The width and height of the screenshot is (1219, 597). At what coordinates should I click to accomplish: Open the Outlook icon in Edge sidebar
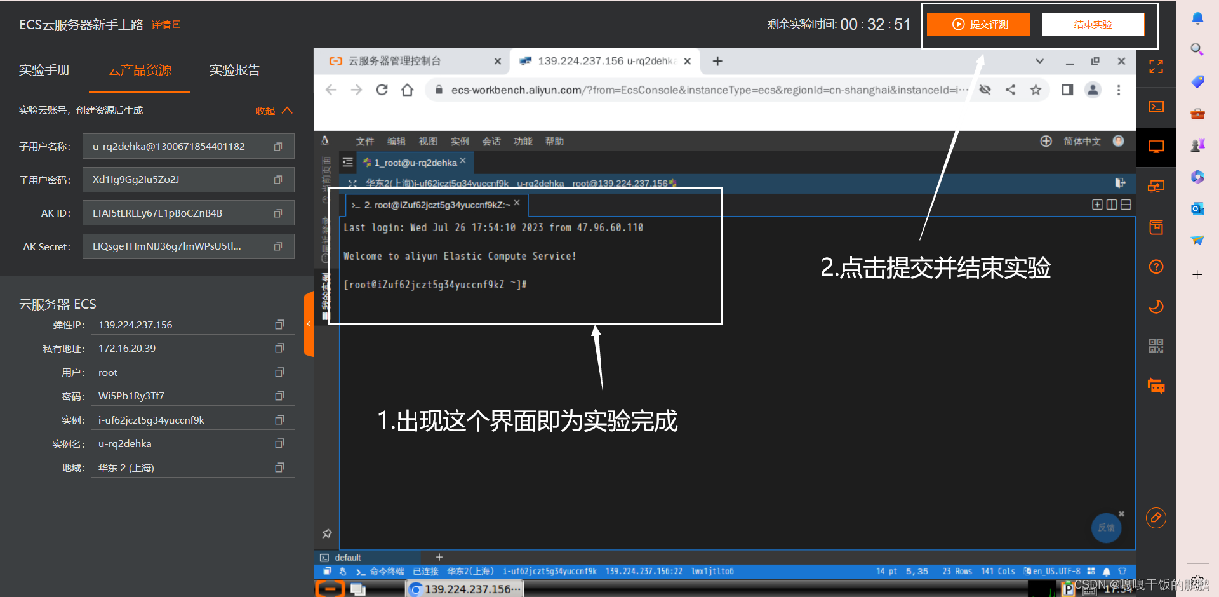pos(1197,208)
